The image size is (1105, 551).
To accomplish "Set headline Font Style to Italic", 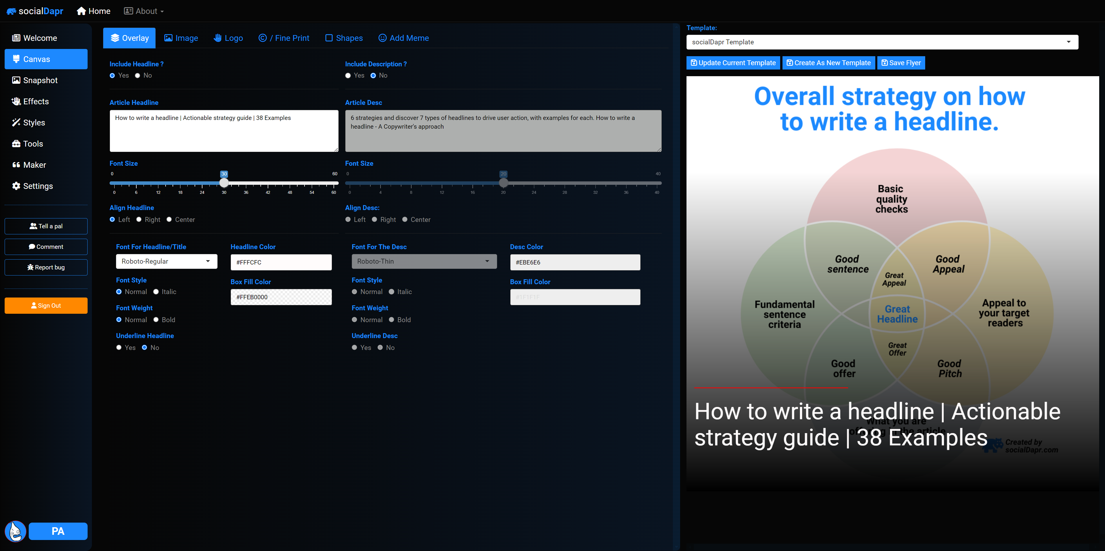I will [156, 292].
